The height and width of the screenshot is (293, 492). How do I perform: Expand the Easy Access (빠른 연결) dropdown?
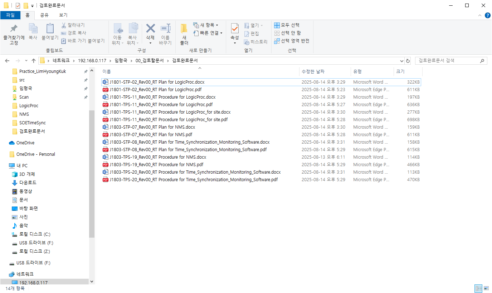(x=208, y=33)
